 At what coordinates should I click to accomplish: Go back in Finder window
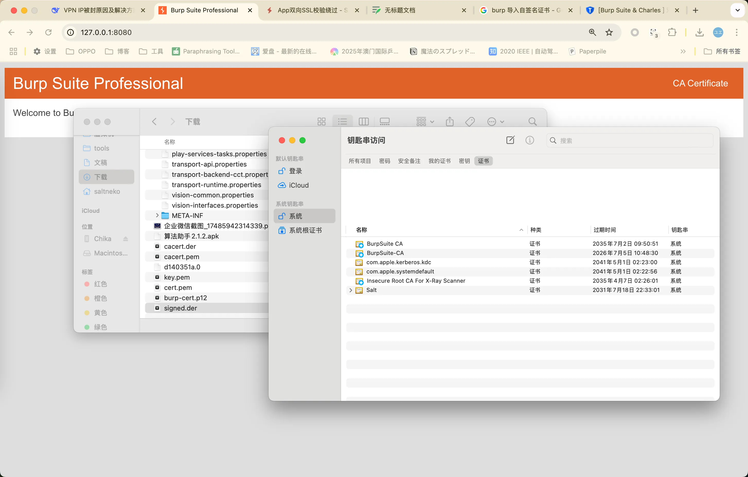(154, 121)
